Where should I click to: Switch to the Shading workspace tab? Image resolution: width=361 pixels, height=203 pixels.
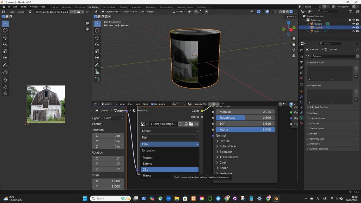124,7
